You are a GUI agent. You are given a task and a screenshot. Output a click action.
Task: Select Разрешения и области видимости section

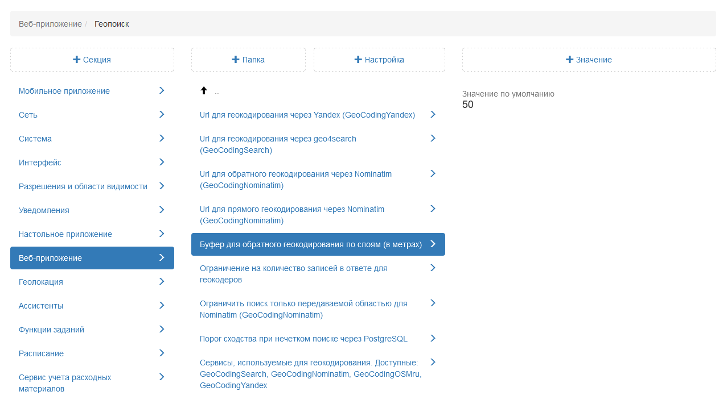pyautogui.click(x=83, y=186)
